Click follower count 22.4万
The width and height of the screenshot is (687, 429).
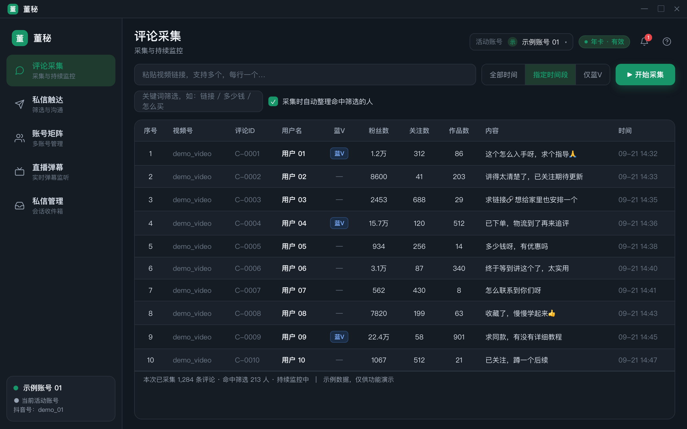pyautogui.click(x=378, y=337)
